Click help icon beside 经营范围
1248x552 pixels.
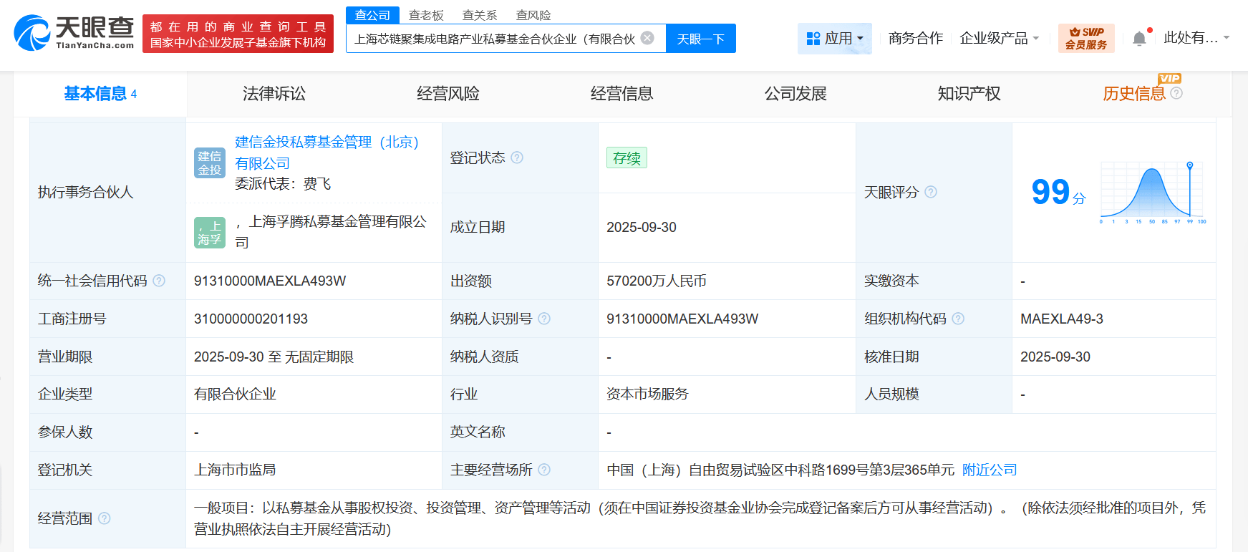[x=105, y=518]
